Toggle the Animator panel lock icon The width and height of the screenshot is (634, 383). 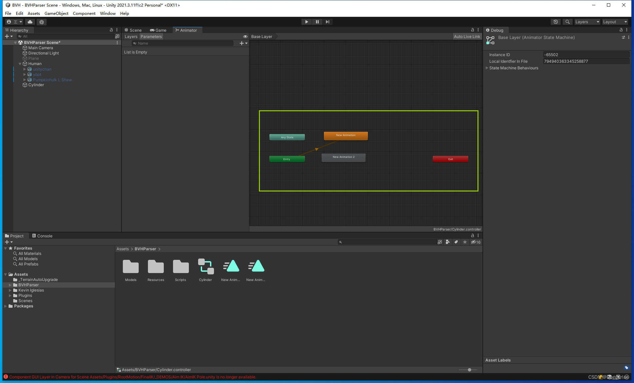click(472, 30)
